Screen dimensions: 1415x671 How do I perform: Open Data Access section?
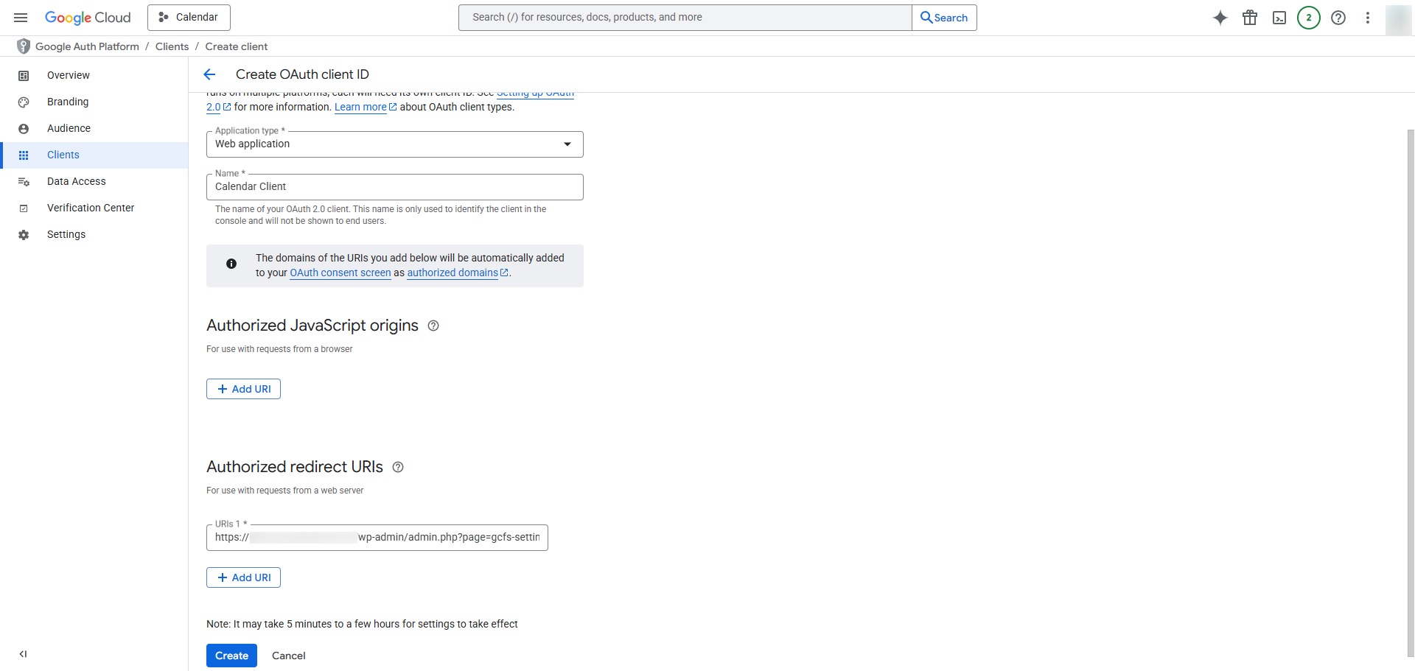tap(77, 181)
